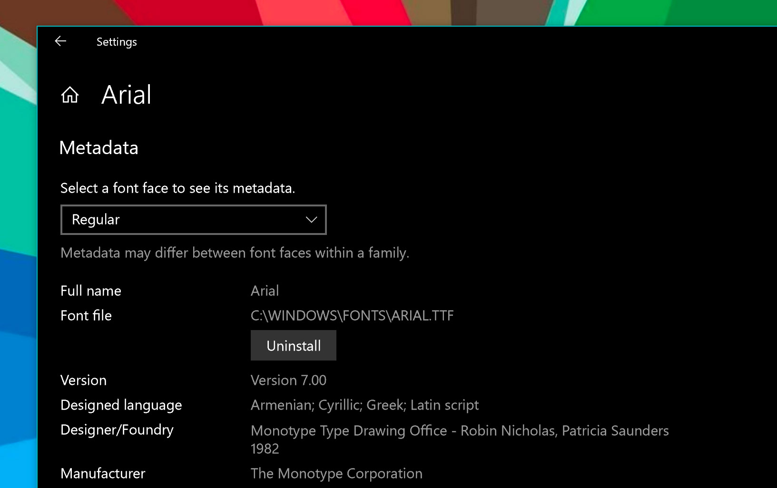The image size is (777, 488).
Task: Open the Regular font face dropdown
Action: (194, 220)
